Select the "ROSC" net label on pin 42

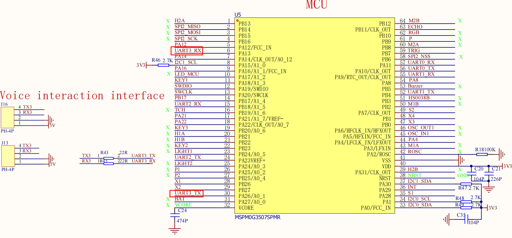(415, 151)
